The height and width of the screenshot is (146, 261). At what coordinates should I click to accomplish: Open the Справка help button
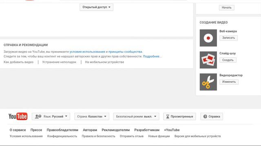tap(212, 116)
